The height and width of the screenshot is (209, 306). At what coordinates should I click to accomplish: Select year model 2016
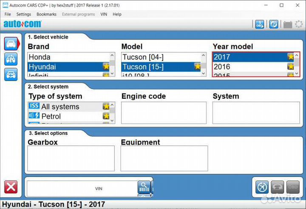(x=253, y=67)
